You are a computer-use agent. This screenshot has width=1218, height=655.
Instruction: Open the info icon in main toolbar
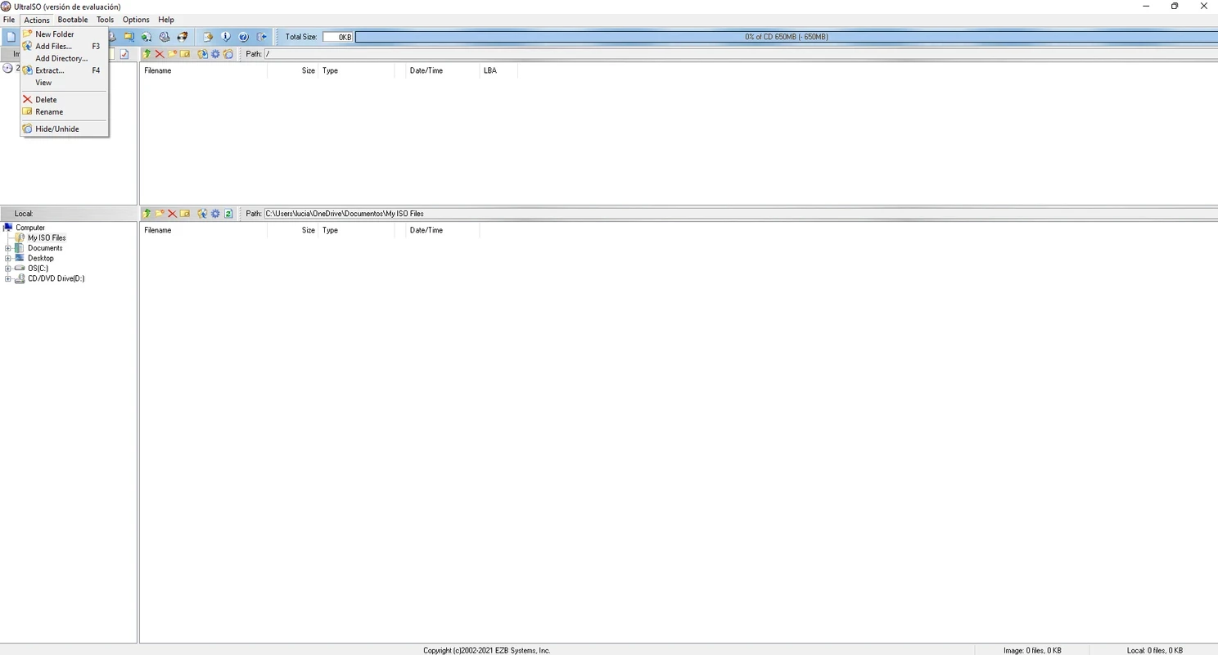coord(226,37)
